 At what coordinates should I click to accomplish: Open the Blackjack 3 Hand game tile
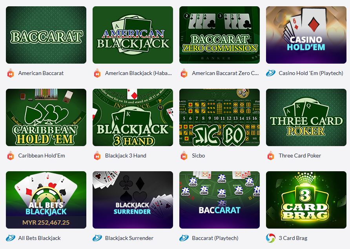point(133,117)
